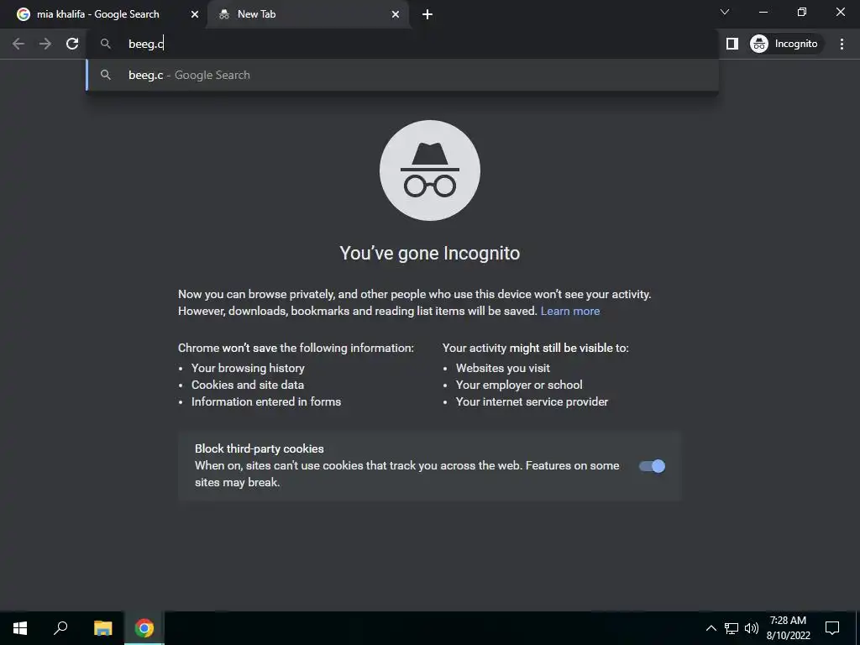
Task: Click the large Incognito hat and glasses icon
Action: point(429,170)
